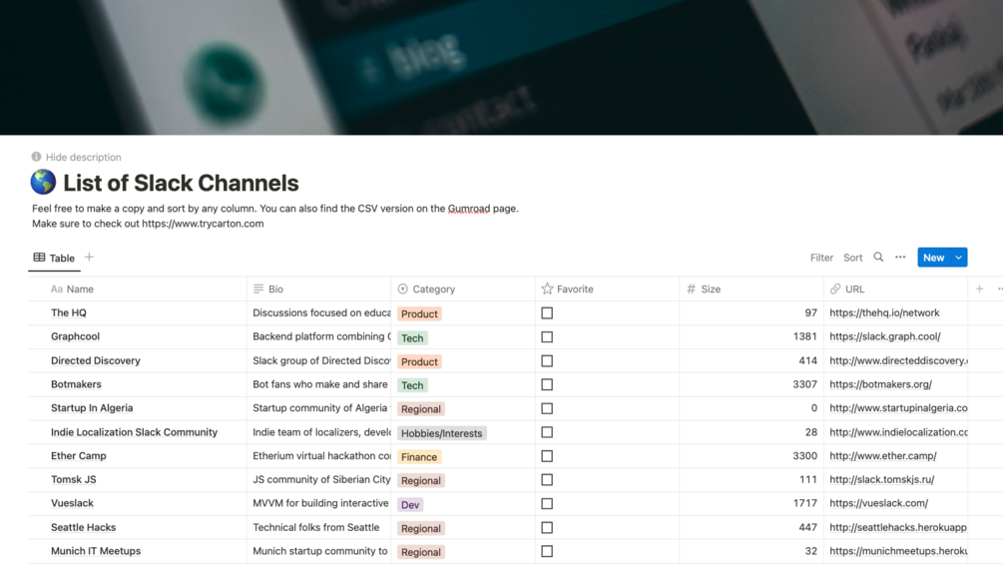Open the http://slack.tomskjs.ru/ URL
This screenshot has width=1003, height=565.
(882, 480)
